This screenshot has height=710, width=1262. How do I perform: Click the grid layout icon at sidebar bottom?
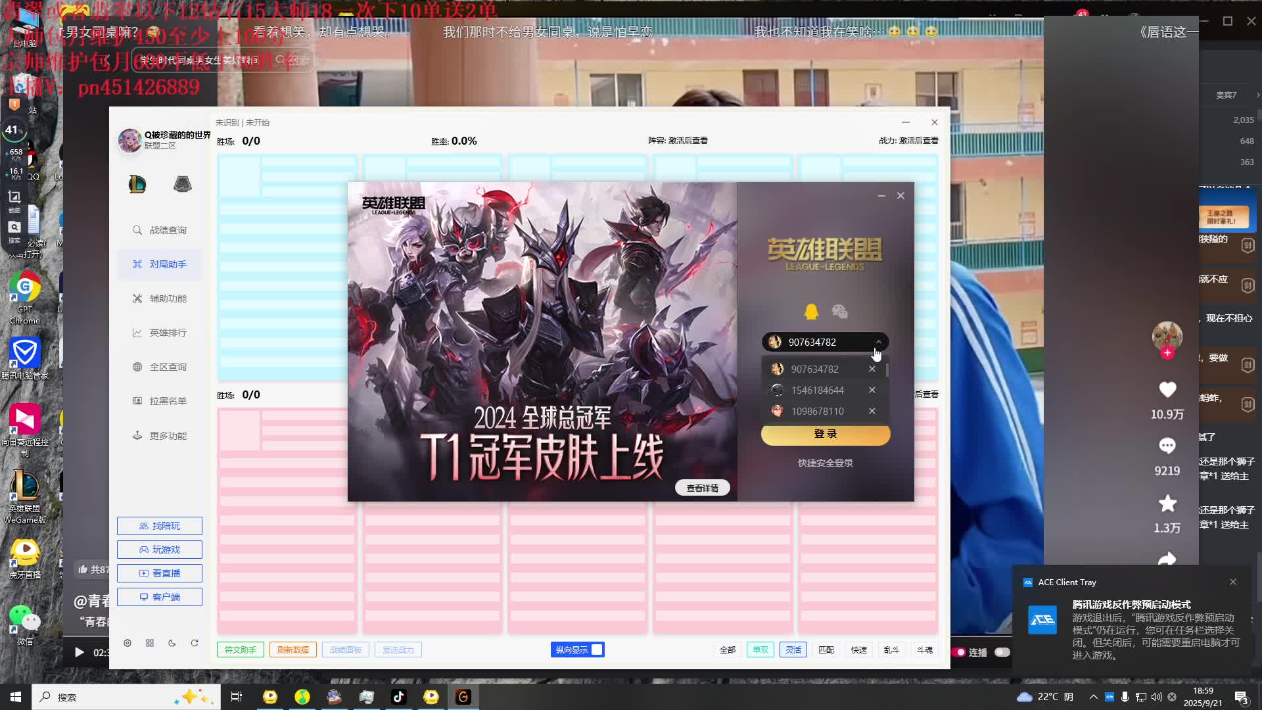click(x=150, y=643)
